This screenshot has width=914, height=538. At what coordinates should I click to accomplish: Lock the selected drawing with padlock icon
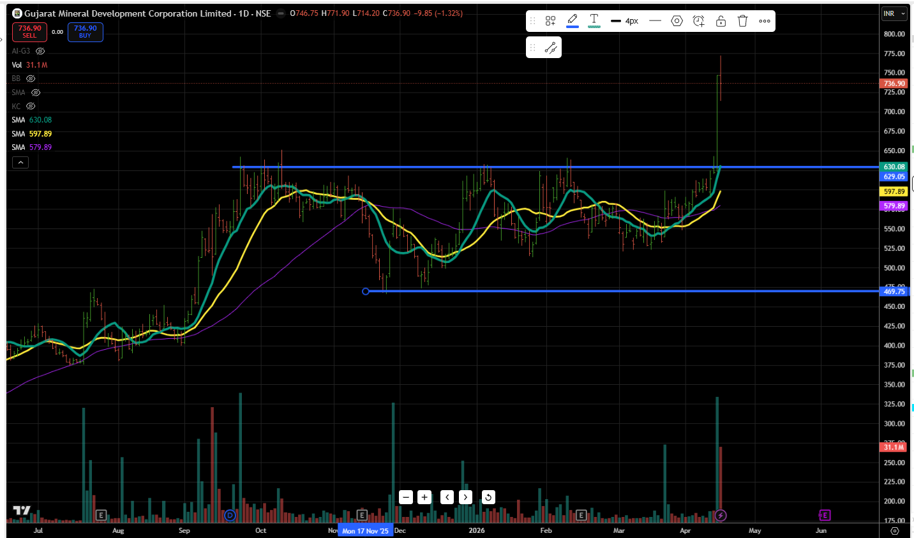[x=721, y=21]
